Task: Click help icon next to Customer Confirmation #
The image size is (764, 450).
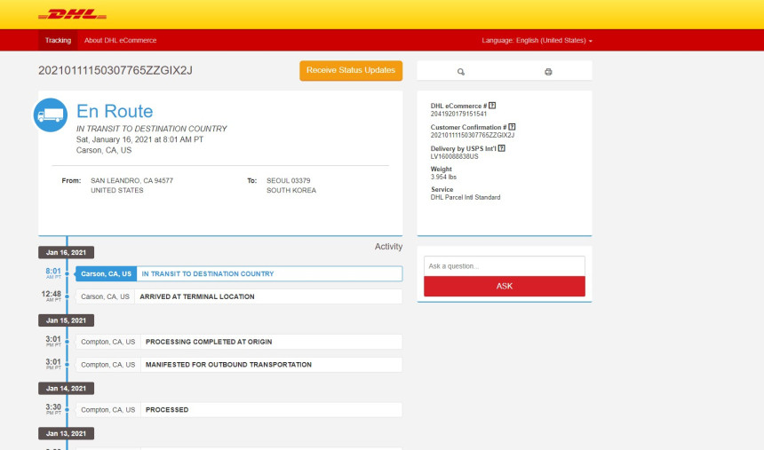Action: 512,127
